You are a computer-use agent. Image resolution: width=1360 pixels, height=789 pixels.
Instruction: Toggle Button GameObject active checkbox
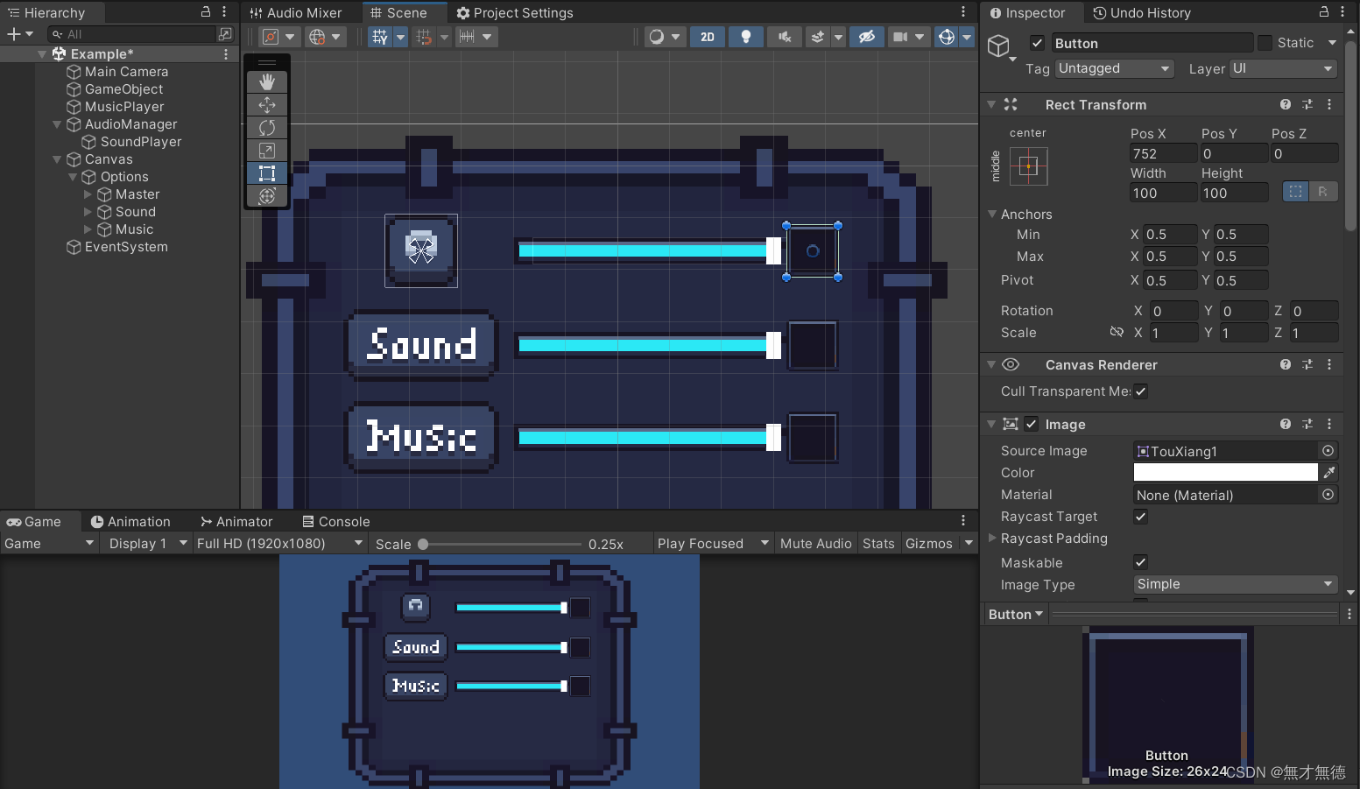coord(1037,43)
